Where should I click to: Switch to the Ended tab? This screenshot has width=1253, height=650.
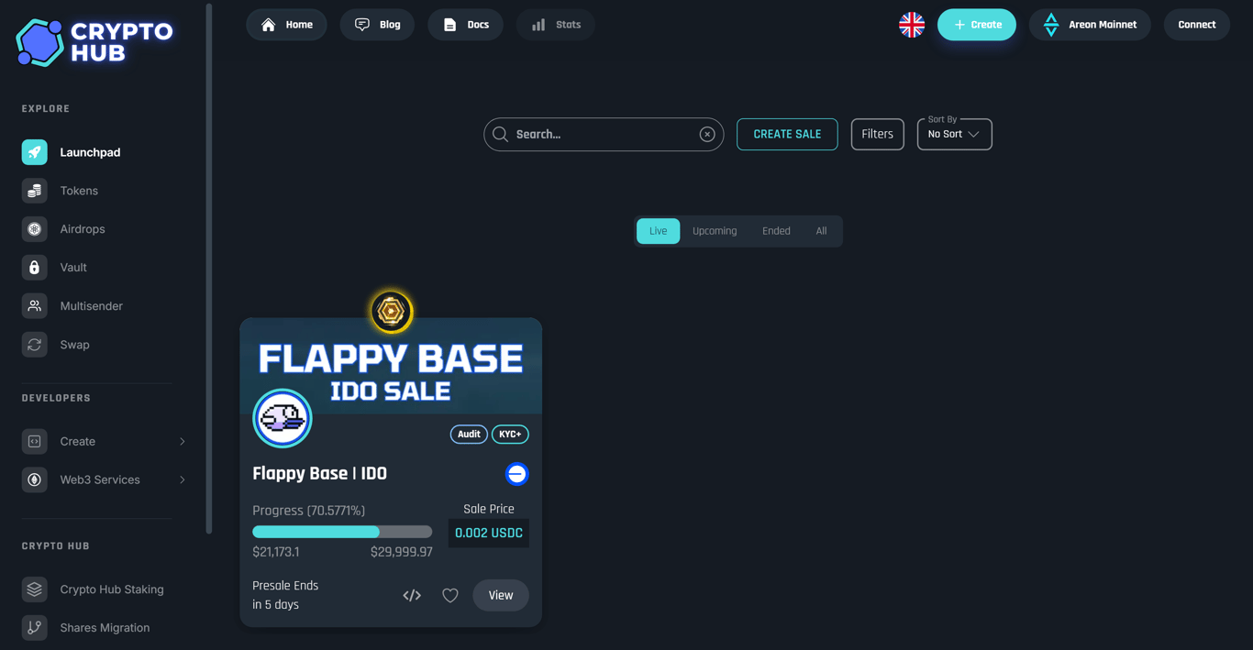coord(776,231)
